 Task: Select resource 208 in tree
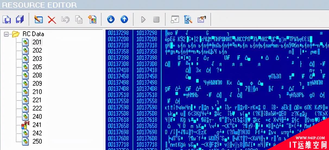tap(37, 75)
